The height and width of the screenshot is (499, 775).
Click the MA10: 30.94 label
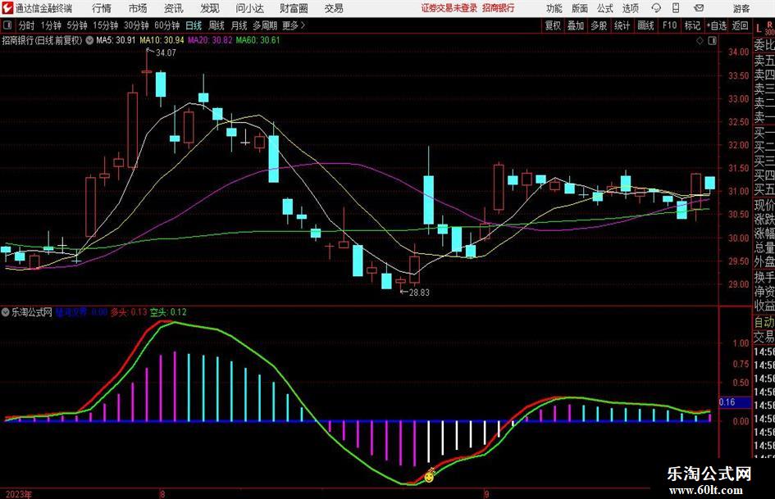(x=162, y=40)
